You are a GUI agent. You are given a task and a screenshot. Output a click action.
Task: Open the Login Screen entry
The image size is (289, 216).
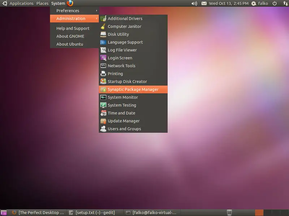(x=133, y=58)
